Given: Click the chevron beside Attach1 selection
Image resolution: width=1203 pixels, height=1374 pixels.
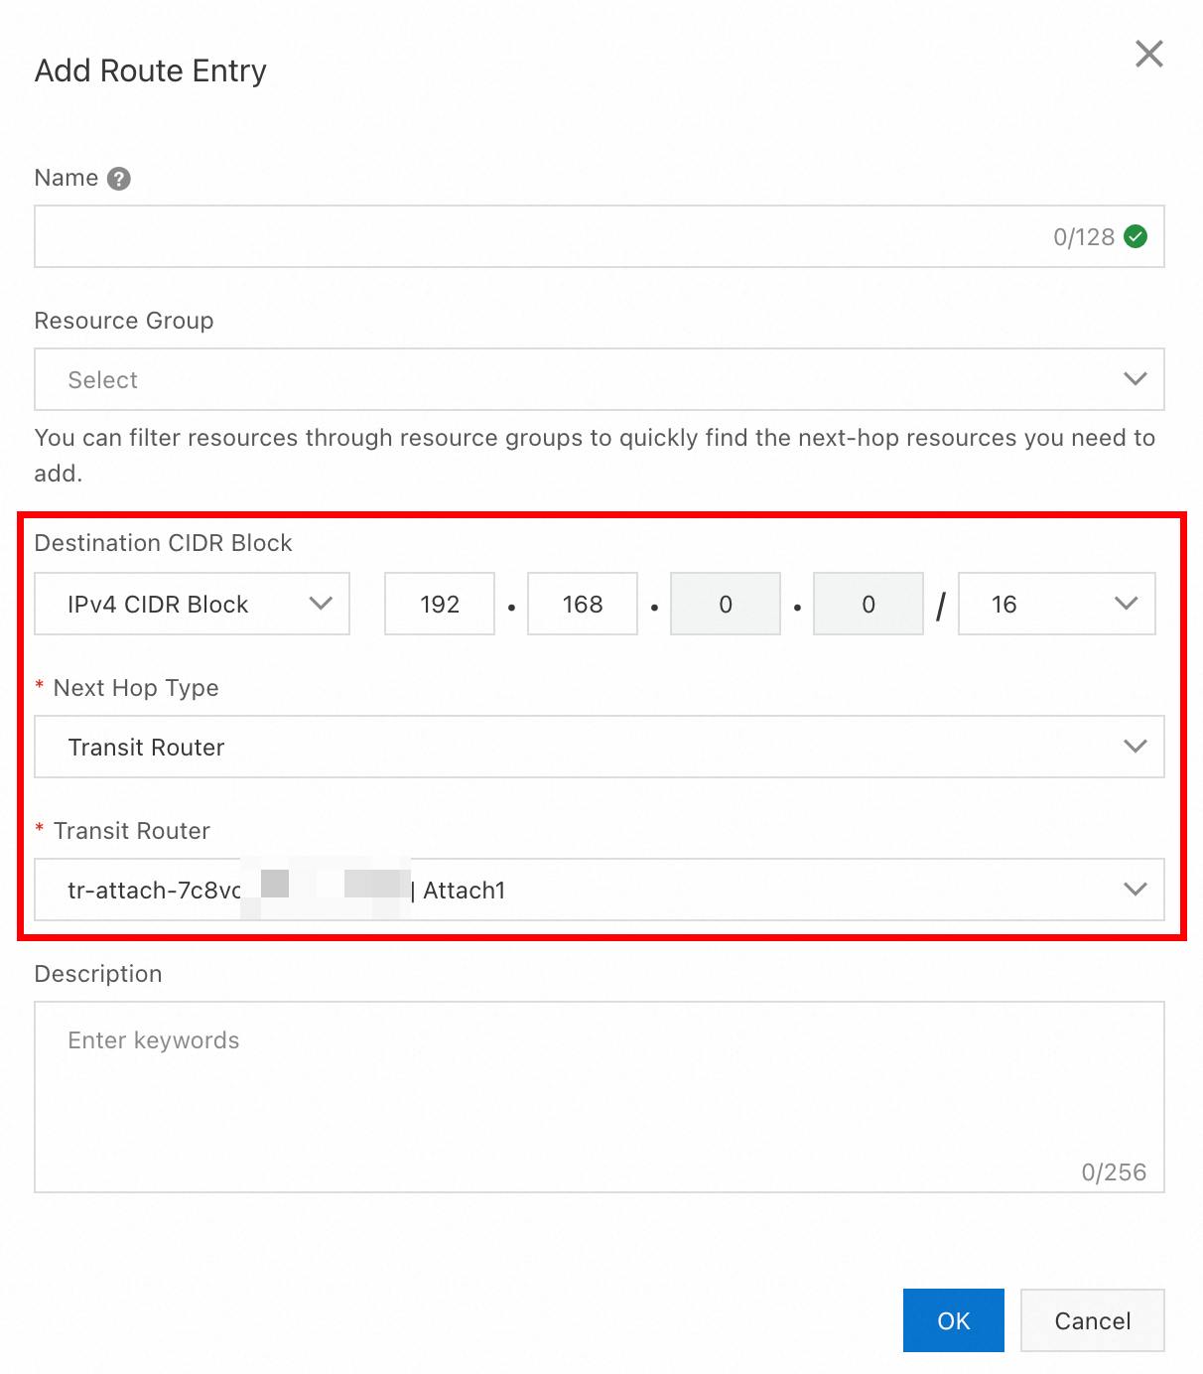Looking at the screenshot, I should (x=1135, y=890).
